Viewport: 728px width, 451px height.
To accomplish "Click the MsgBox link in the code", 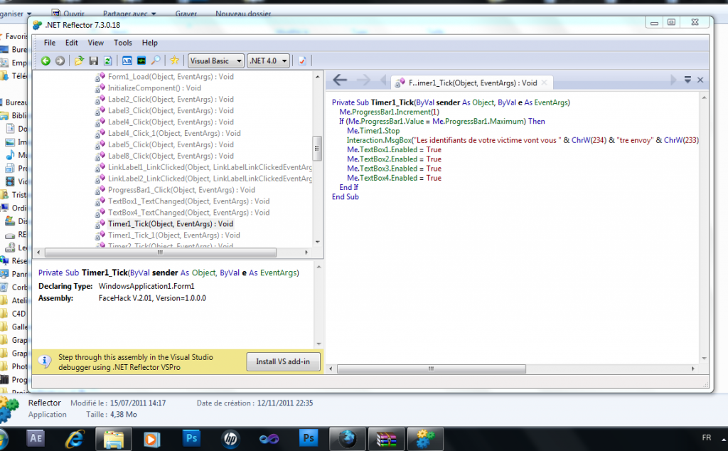I will (398, 140).
